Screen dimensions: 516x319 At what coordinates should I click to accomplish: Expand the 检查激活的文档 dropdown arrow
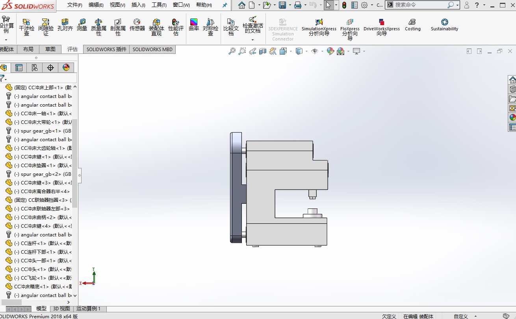[x=252, y=40]
